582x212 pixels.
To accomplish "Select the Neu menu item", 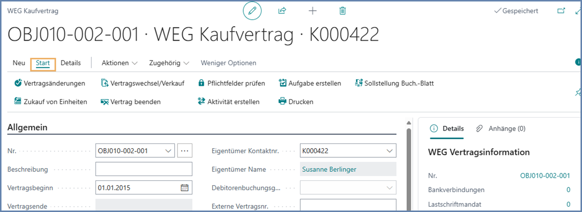I will tap(19, 63).
